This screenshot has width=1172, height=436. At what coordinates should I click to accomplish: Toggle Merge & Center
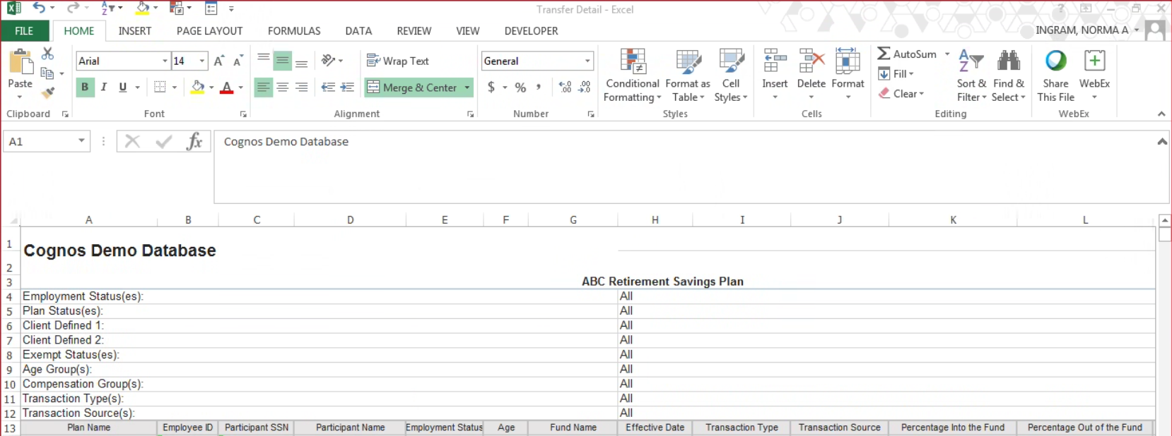click(412, 87)
